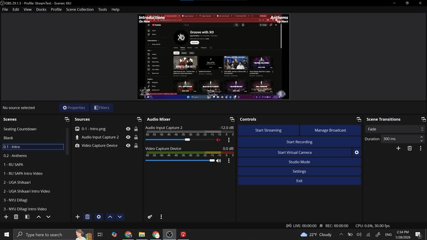427x240 pixels.
Task: Open the File menu
Action: click(5, 9)
